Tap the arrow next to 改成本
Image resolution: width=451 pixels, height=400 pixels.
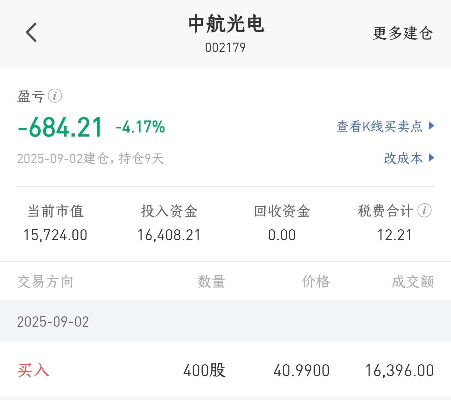click(x=431, y=158)
